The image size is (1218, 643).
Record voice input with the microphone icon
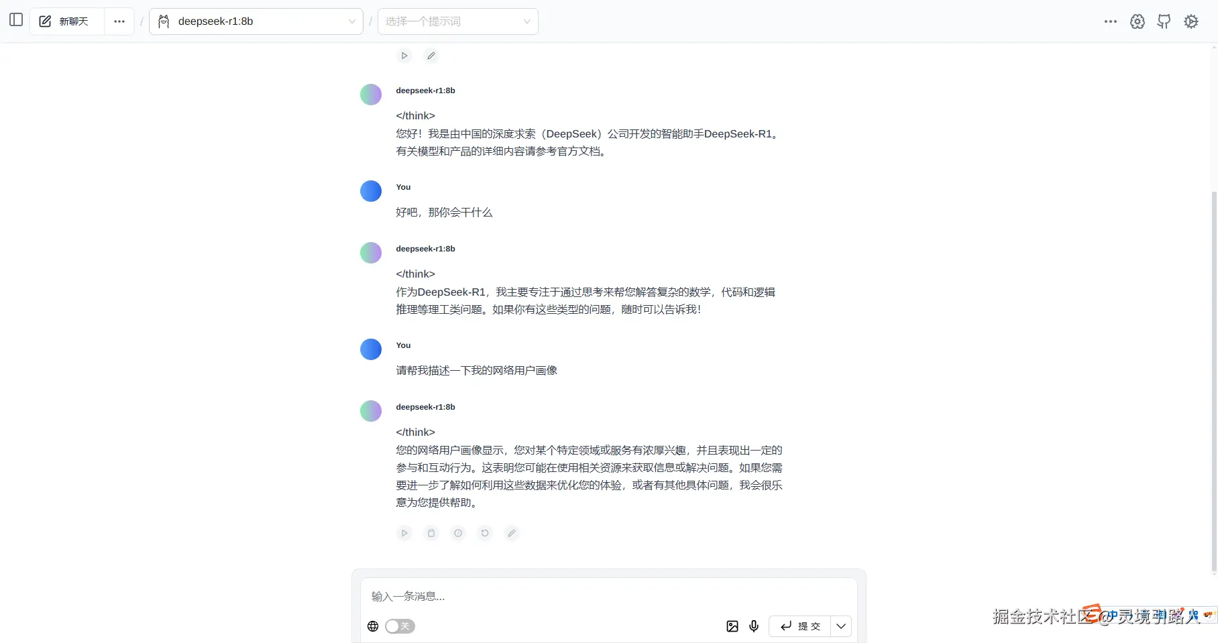click(x=754, y=626)
